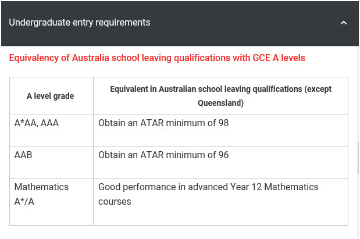Select the AAB grade cell

pos(51,163)
